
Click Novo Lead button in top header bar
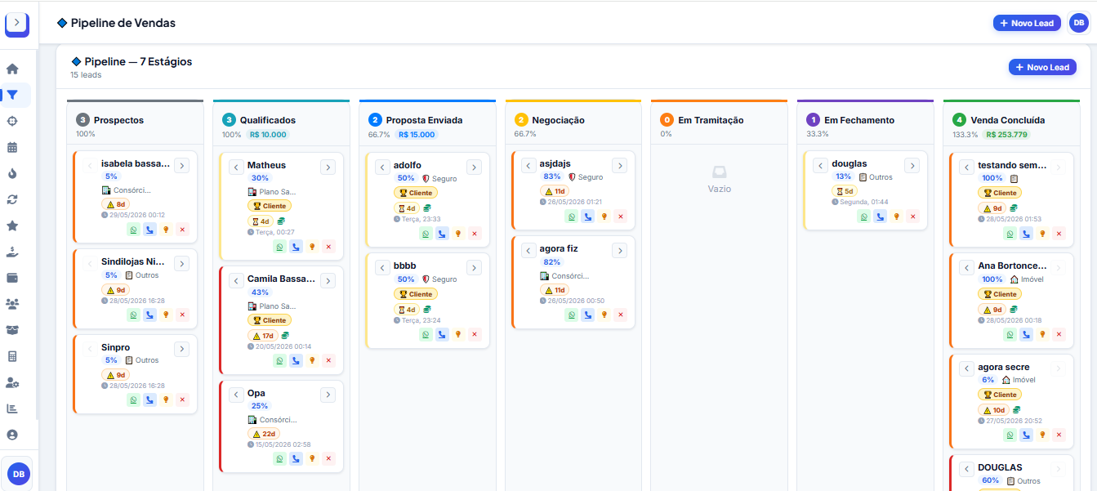(1027, 23)
